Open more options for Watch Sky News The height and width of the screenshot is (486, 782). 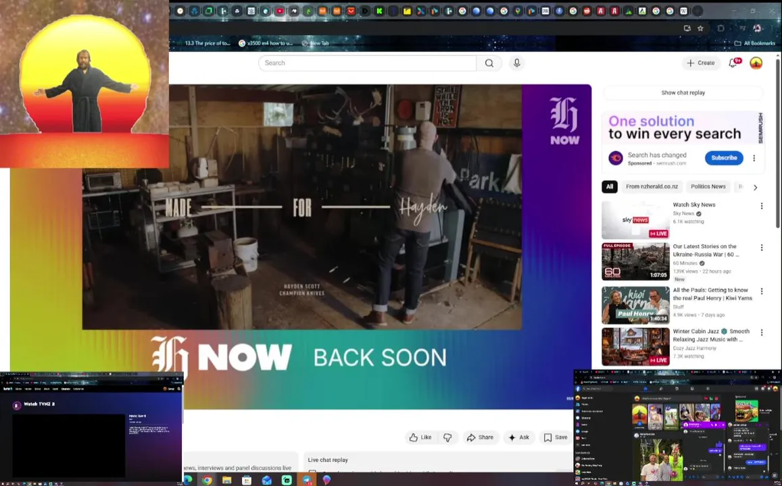point(762,206)
